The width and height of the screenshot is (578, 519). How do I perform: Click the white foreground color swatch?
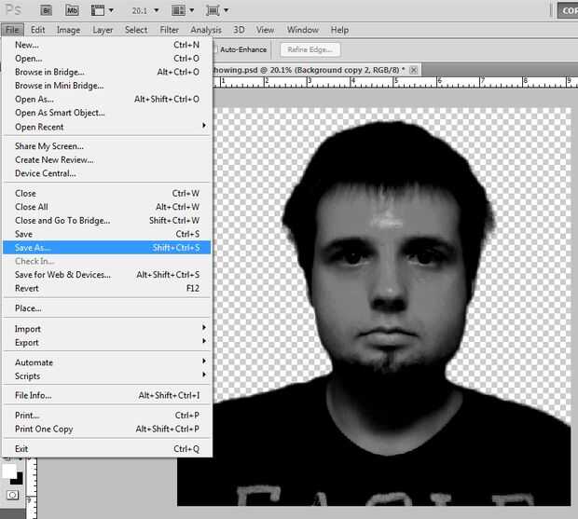pos(9,470)
